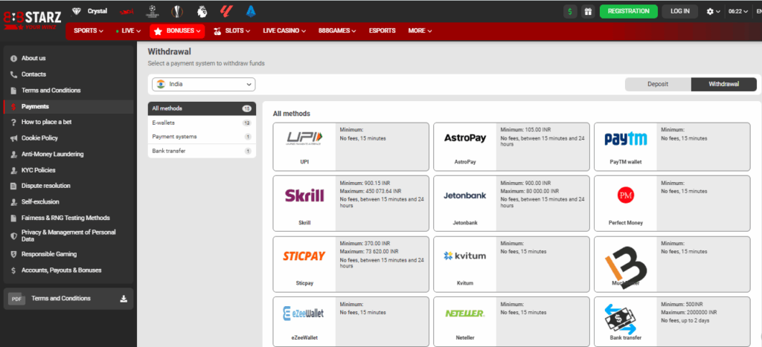Open Responsible Gaming page

coord(68,254)
